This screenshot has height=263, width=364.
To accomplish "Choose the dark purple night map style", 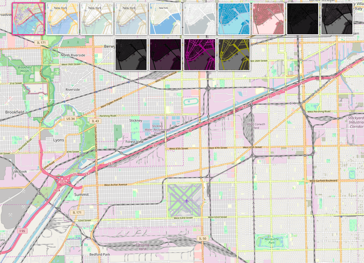I will [x=165, y=55].
